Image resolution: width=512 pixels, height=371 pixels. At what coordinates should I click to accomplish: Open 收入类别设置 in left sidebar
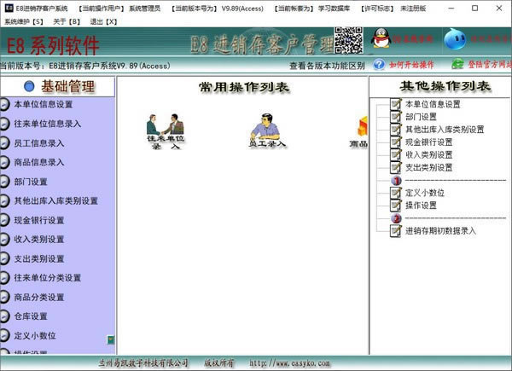pyautogui.click(x=39, y=239)
